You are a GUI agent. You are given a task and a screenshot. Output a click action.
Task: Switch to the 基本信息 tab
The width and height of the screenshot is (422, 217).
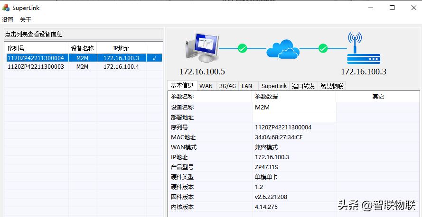182,86
